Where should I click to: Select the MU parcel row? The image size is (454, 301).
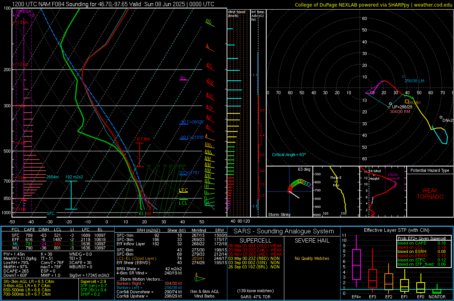point(58,248)
